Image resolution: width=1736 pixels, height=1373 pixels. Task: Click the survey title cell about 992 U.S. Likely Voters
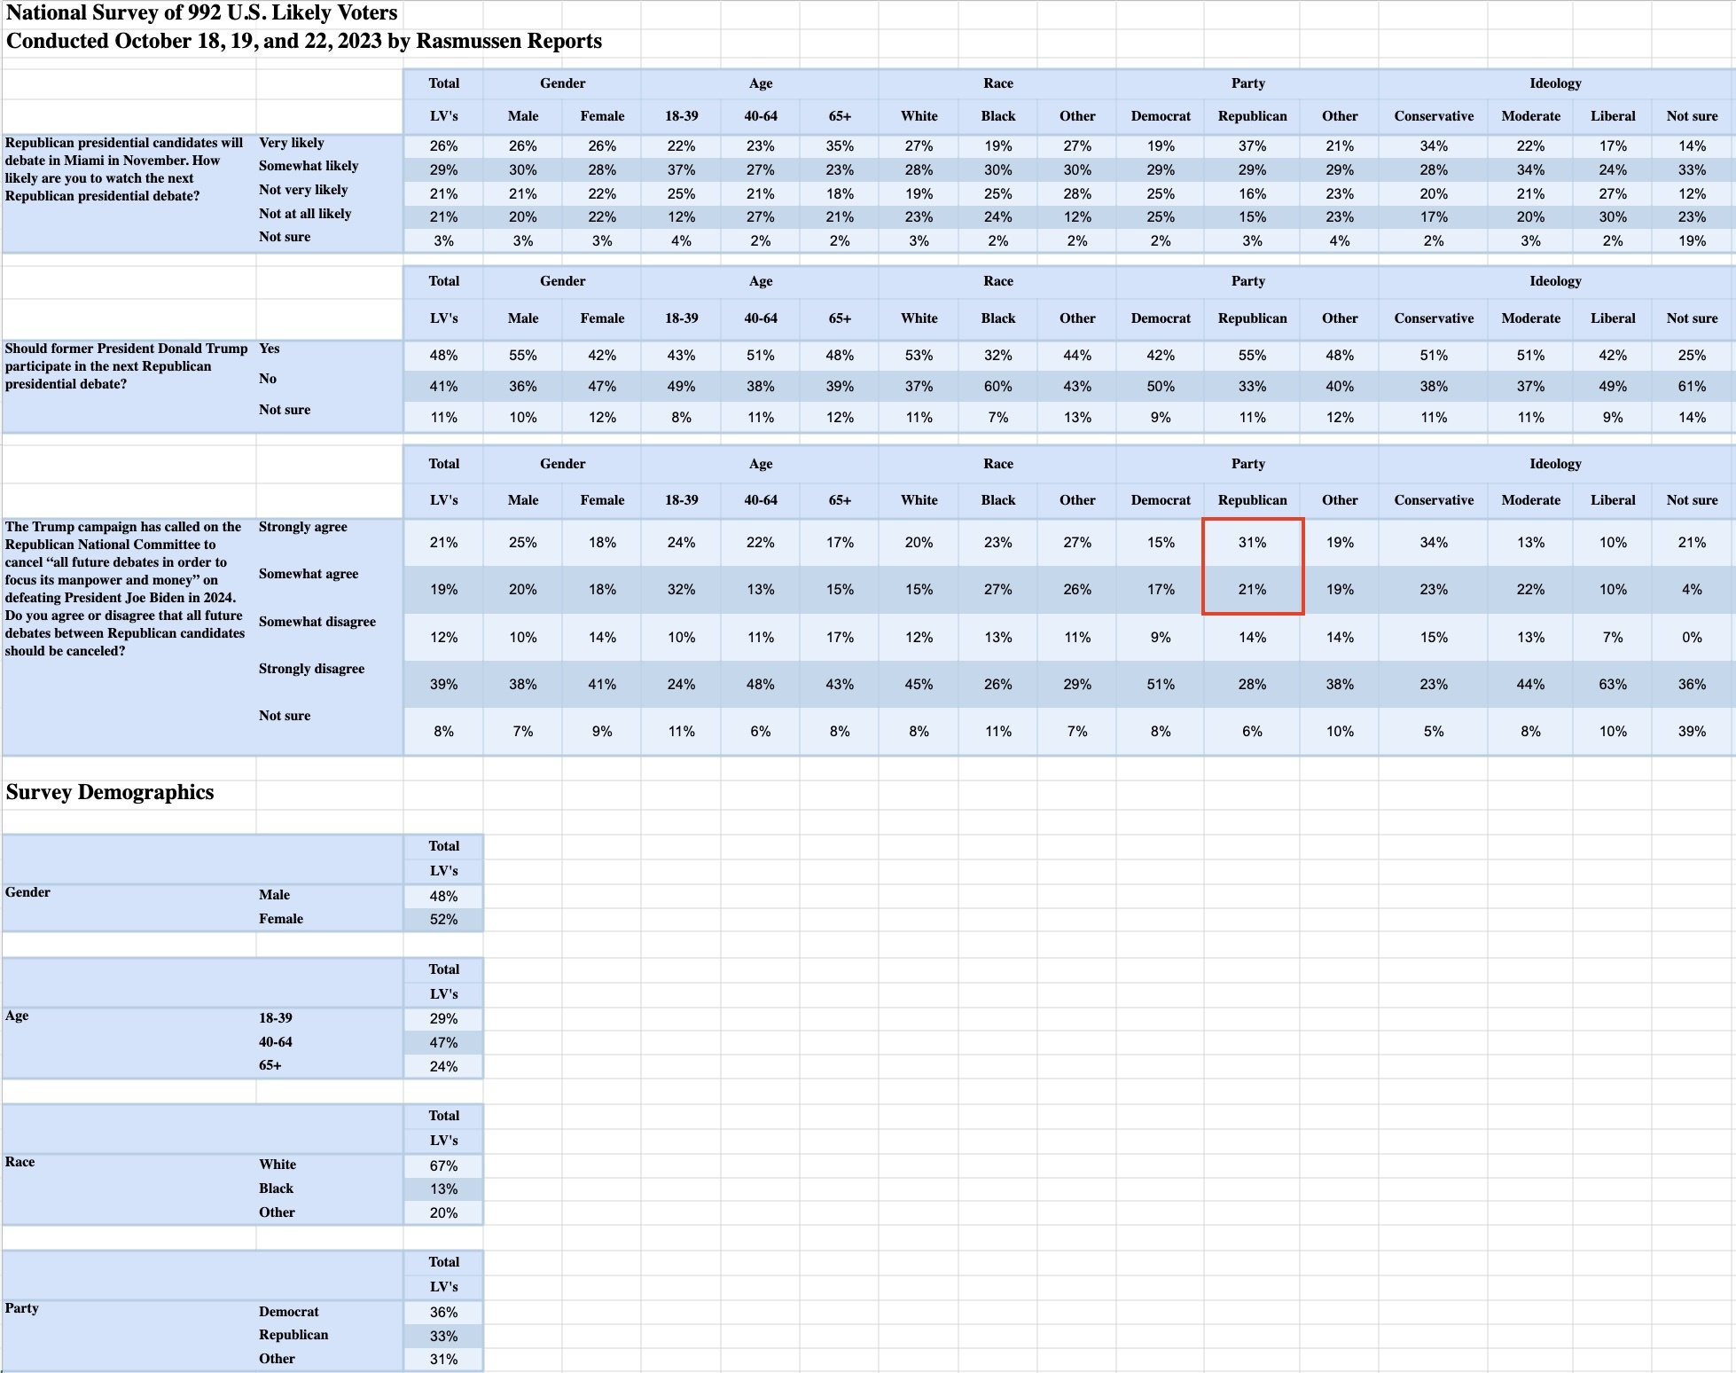click(x=201, y=13)
